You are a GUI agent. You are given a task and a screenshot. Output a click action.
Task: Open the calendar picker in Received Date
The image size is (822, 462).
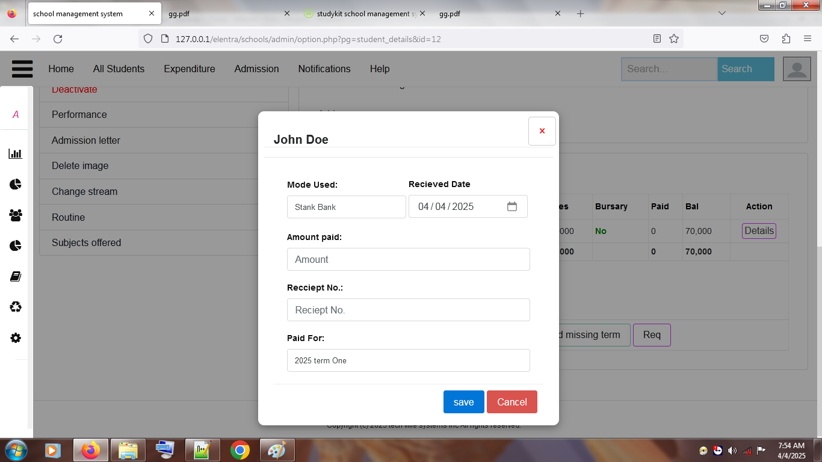tap(512, 206)
